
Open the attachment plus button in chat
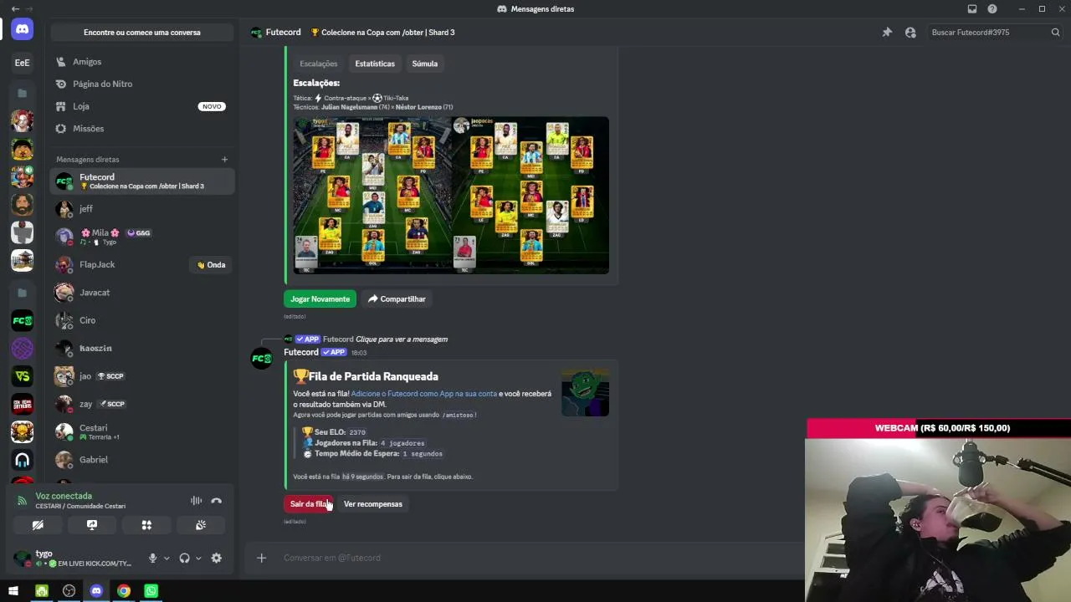[261, 558]
